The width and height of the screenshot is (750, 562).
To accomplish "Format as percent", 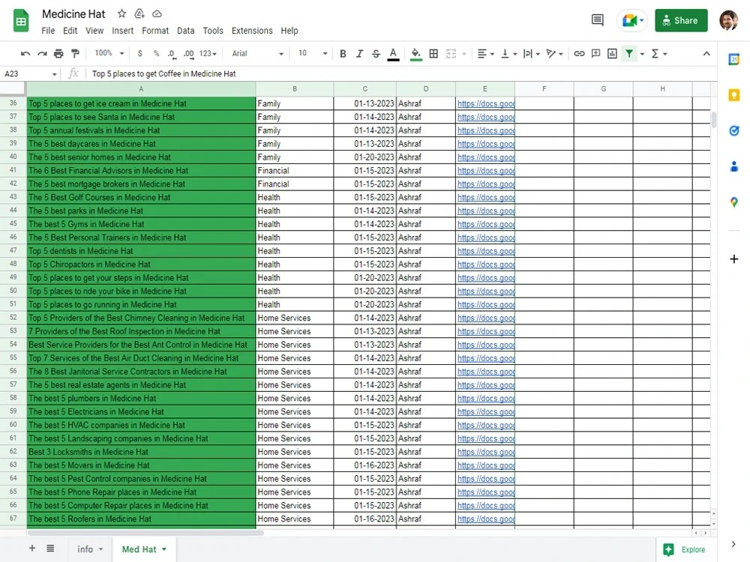I will click(156, 53).
